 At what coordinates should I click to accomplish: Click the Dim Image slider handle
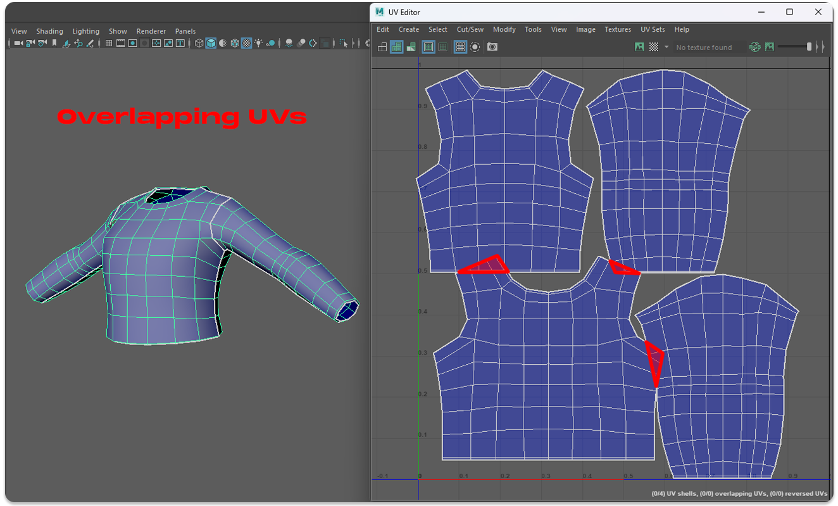809,47
